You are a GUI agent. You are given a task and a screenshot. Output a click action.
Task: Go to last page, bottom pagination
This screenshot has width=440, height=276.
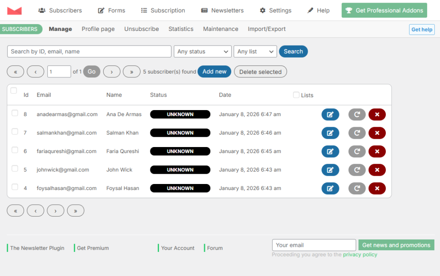76,211
